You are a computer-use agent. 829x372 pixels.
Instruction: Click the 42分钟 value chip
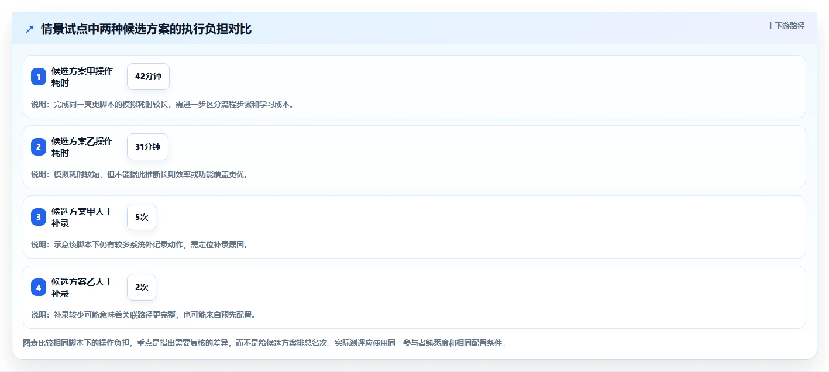148,77
